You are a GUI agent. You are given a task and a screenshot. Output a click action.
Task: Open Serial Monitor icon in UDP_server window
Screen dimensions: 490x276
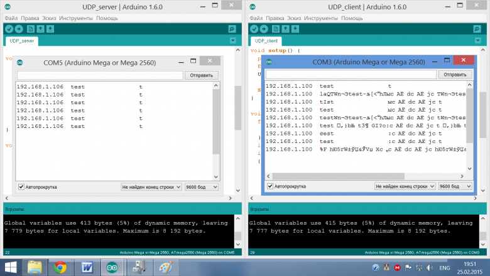pos(232,29)
